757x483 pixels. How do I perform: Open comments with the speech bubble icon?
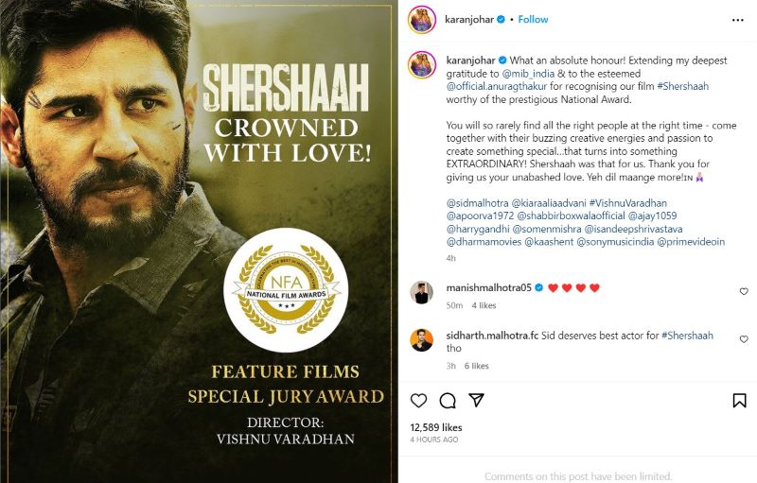pos(448,401)
